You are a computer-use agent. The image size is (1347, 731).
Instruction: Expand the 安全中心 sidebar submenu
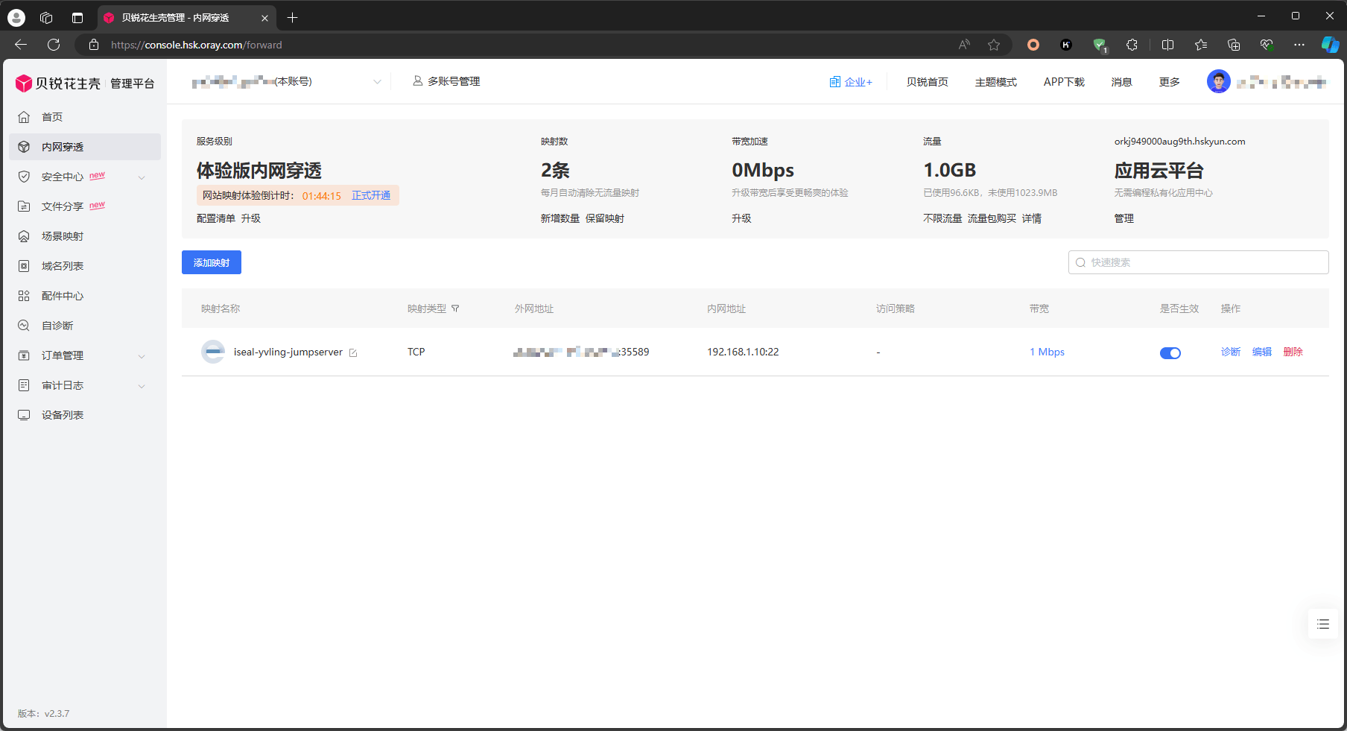[x=142, y=177]
